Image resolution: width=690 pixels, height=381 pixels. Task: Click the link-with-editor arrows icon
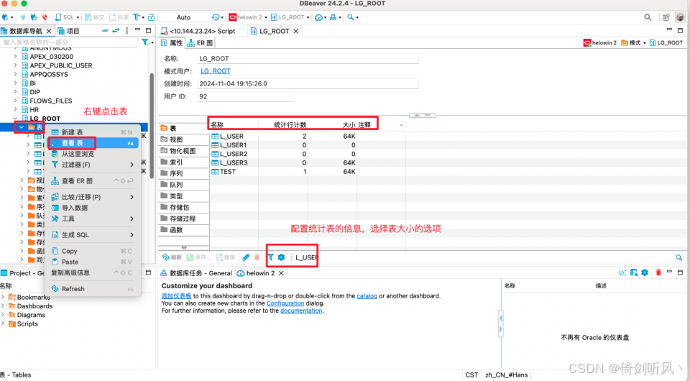(x=116, y=30)
